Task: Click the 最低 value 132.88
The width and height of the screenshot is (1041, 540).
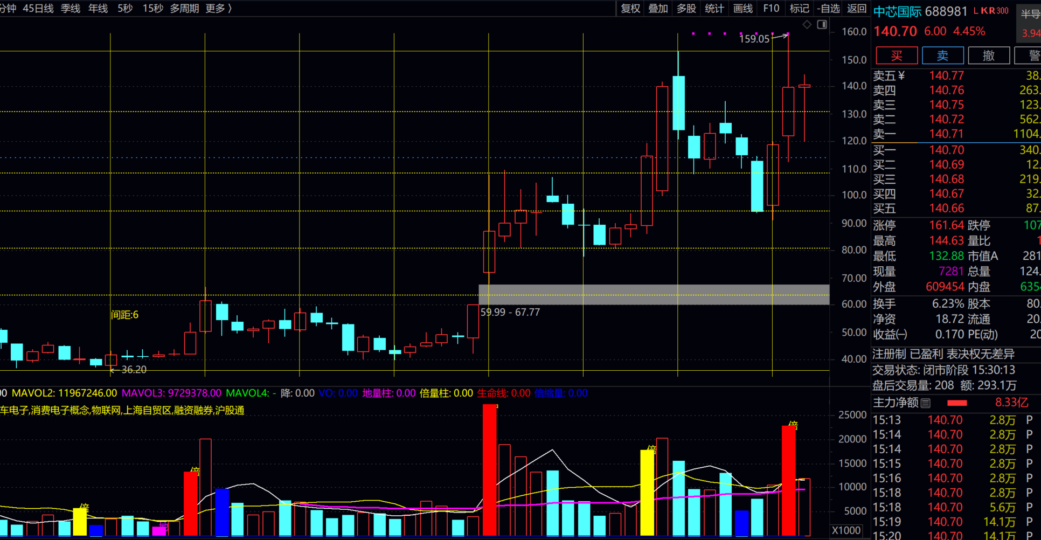Action: pyautogui.click(x=947, y=256)
